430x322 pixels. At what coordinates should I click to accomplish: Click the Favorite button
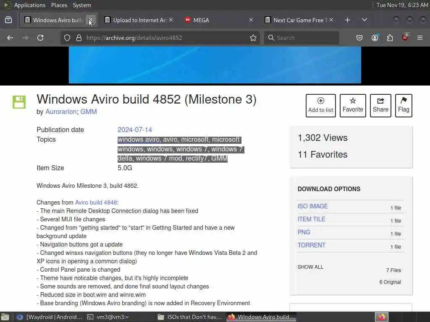pyautogui.click(x=353, y=106)
